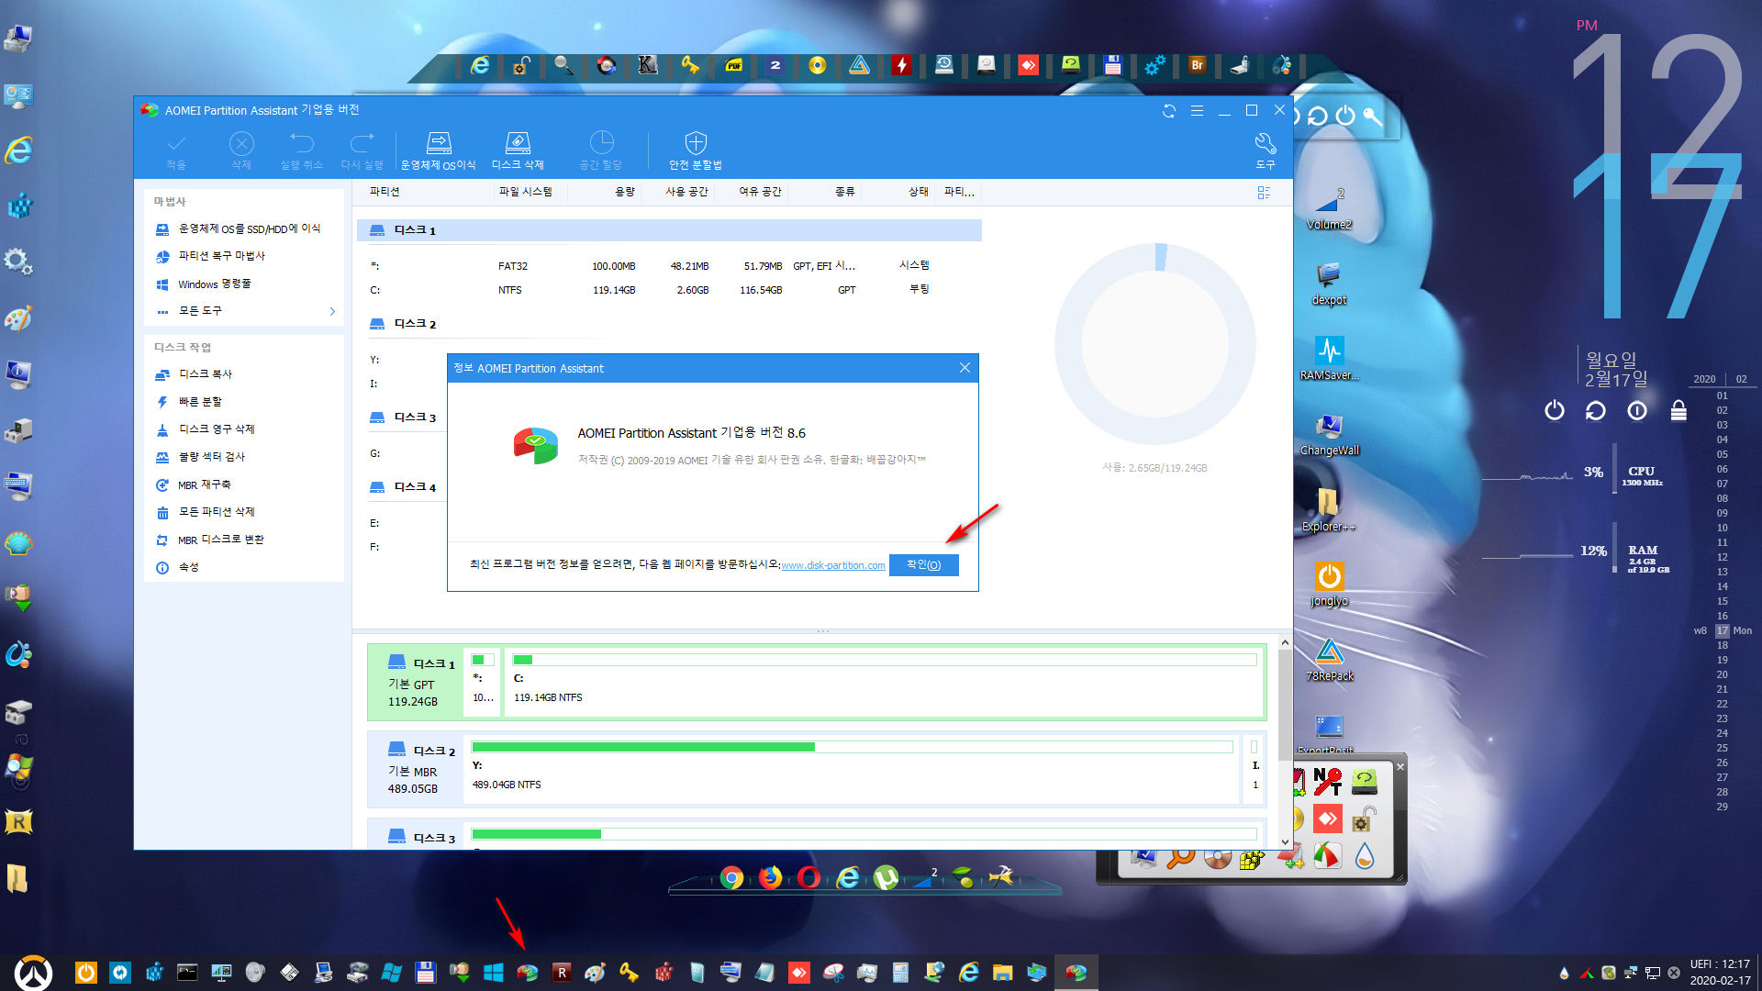The image size is (1762, 991).
Task: Select Y: 489.04GB NTFS bar in disk map
Action: (x=853, y=767)
